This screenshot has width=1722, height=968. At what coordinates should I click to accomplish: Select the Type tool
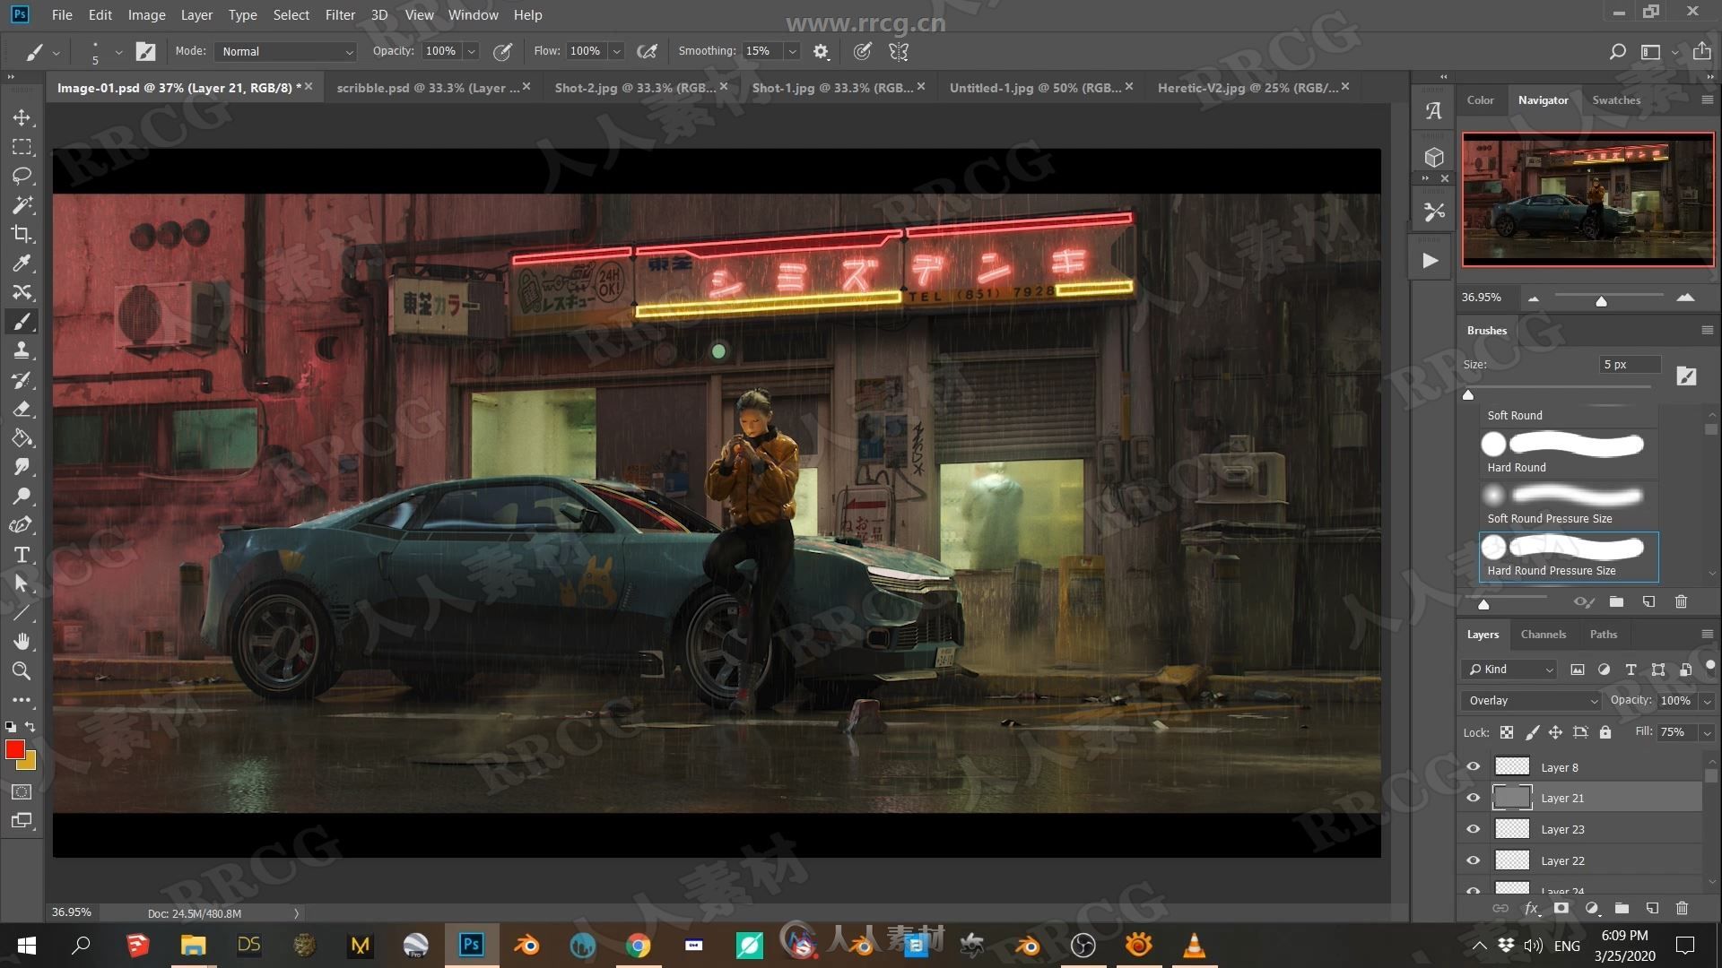[22, 554]
